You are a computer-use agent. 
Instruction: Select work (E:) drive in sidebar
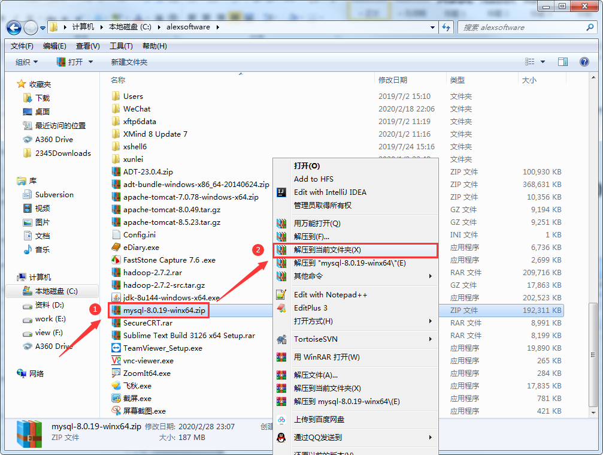click(x=50, y=319)
